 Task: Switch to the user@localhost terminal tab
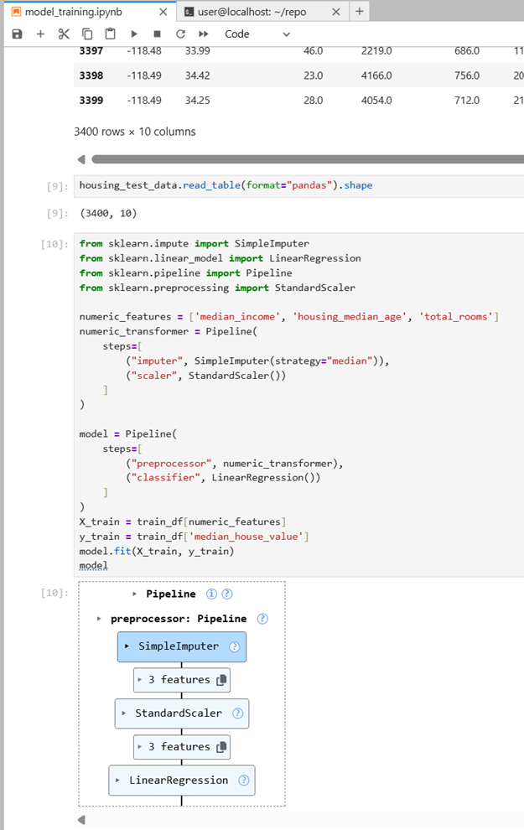[x=252, y=12]
